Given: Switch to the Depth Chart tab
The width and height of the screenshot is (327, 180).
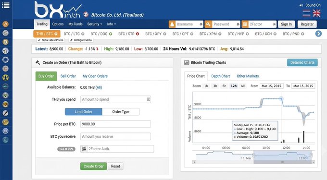Looking at the screenshot, I should pos(220,76).
